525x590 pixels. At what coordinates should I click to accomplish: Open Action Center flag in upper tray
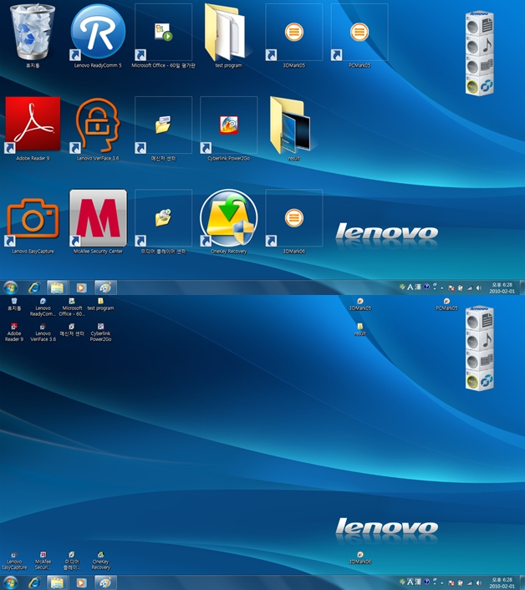pyautogui.click(x=451, y=288)
